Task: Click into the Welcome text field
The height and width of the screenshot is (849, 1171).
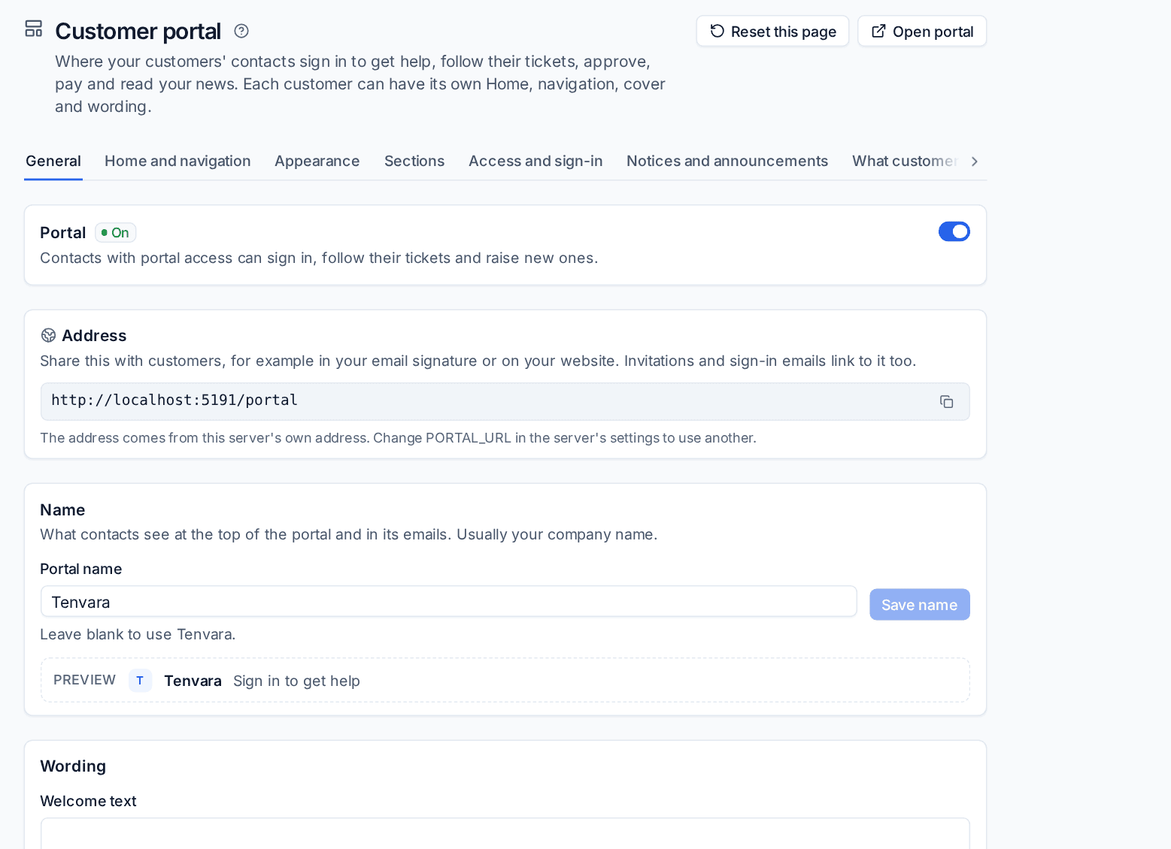Action: pyautogui.click(x=505, y=833)
